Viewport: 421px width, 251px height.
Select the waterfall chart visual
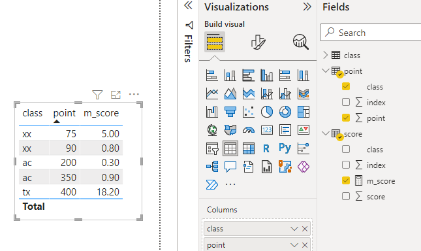(x=212, y=112)
